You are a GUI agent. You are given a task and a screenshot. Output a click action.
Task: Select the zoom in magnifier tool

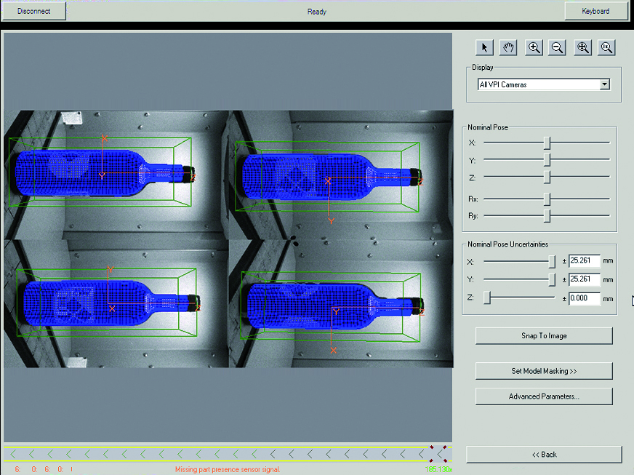[x=533, y=47]
